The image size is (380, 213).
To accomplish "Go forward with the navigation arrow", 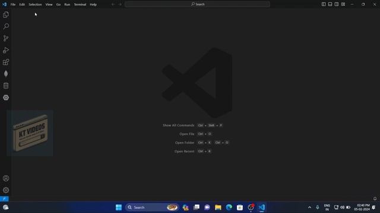I will click(x=120, y=4).
